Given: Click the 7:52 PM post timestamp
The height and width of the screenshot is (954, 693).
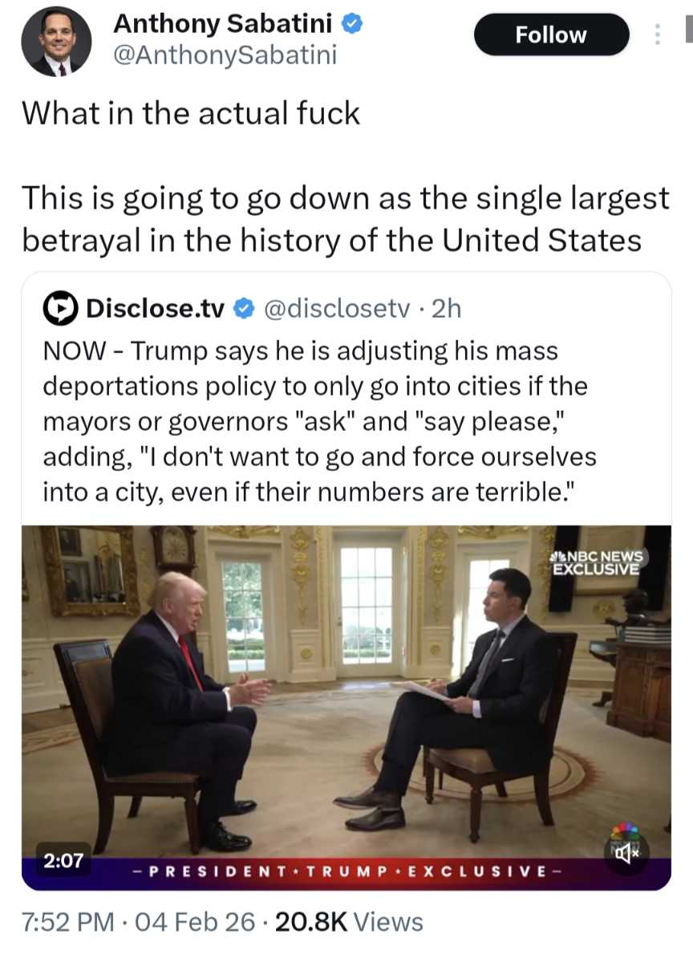Looking at the screenshot, I should pyautogui.click(x=67, y=922).
